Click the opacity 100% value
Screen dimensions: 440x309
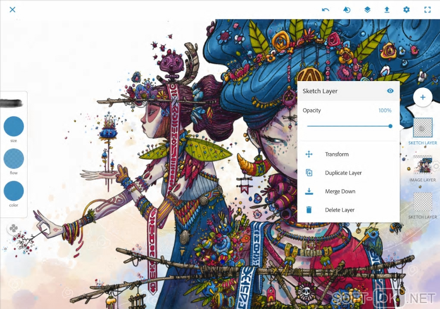(x=385, y=110)
